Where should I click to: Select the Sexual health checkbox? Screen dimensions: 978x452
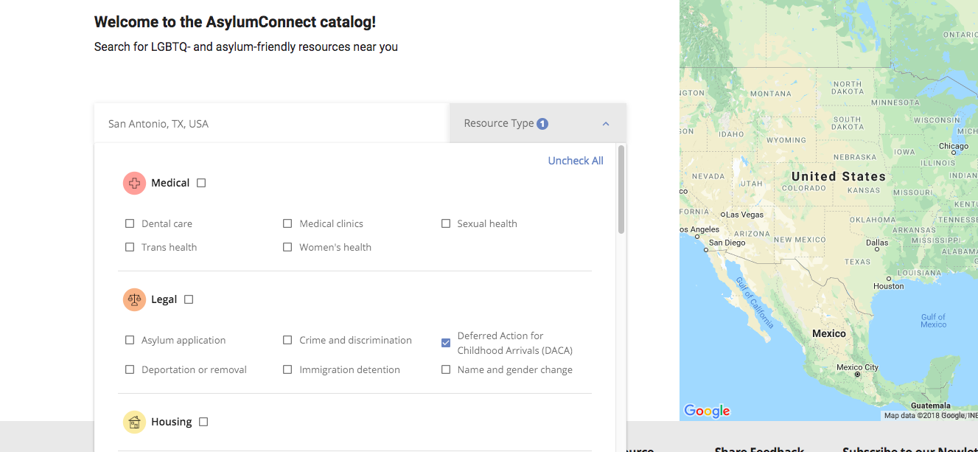446,223
